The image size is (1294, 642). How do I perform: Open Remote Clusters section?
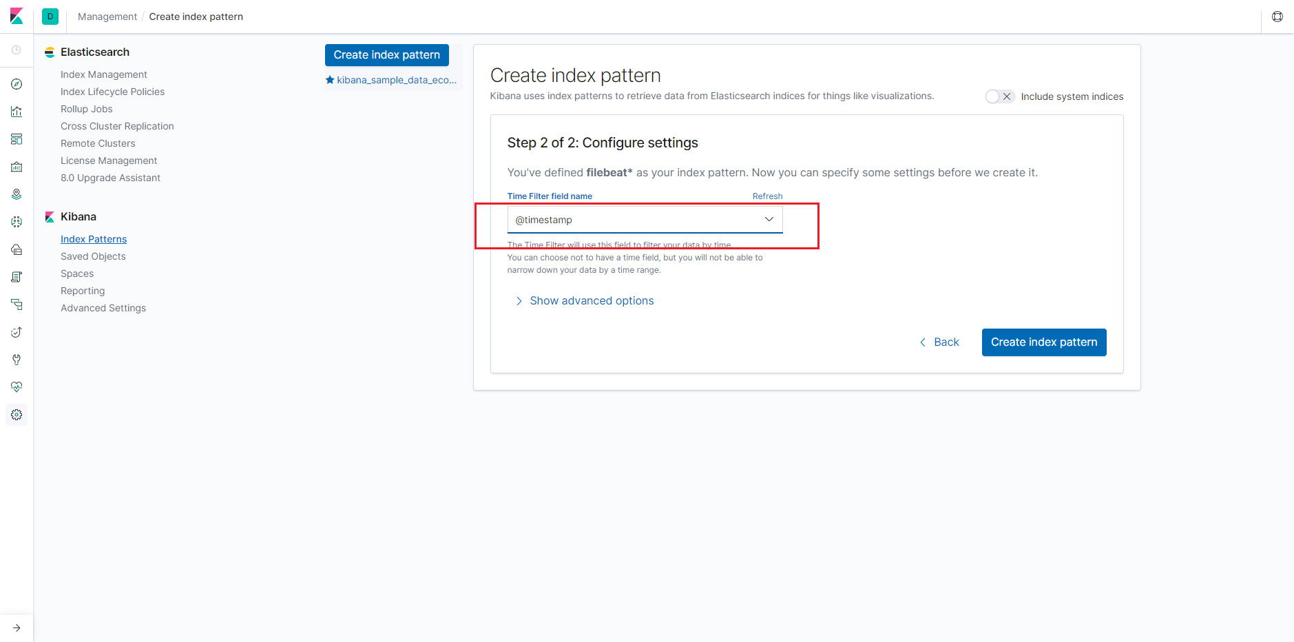point(98,143)
